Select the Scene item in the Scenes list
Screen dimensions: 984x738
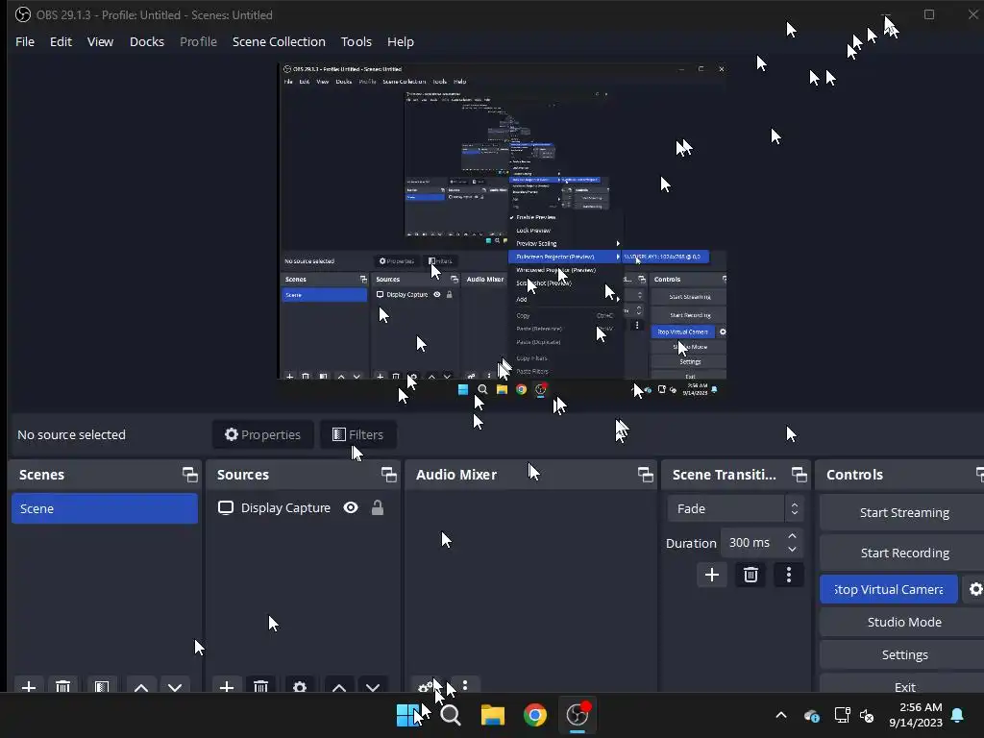pos(104,508)
